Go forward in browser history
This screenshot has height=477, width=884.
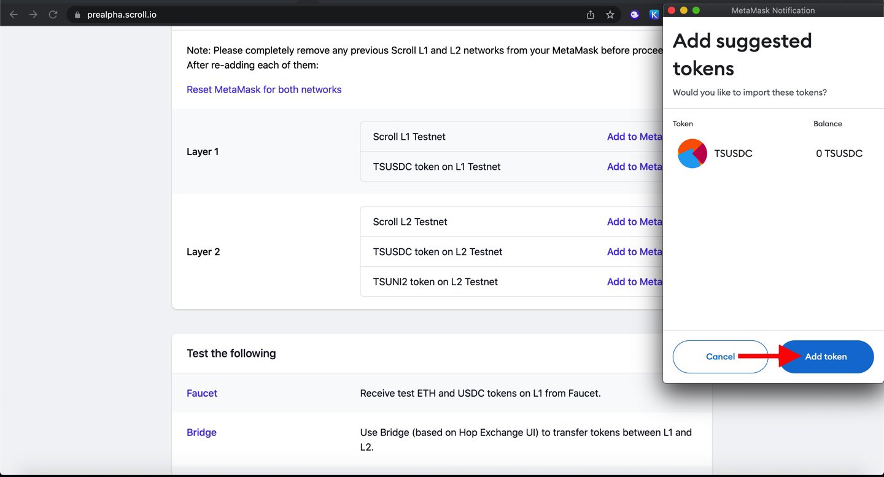(33, 14)
